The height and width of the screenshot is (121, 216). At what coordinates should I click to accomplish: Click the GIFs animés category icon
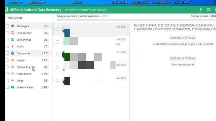click(x=13, y=40)
